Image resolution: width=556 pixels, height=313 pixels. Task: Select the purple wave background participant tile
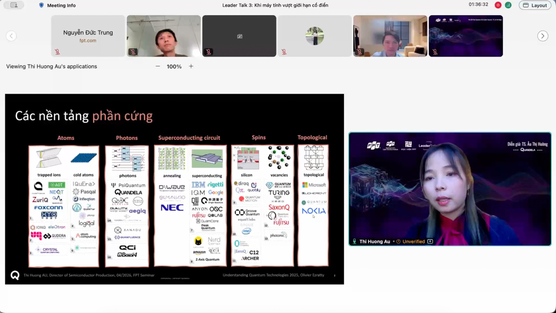click(466, 36)
